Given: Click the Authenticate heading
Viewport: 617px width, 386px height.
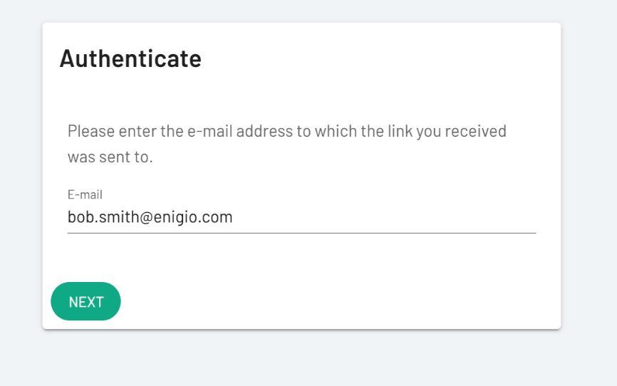Looking at the screenshot, I should (130, 58).
